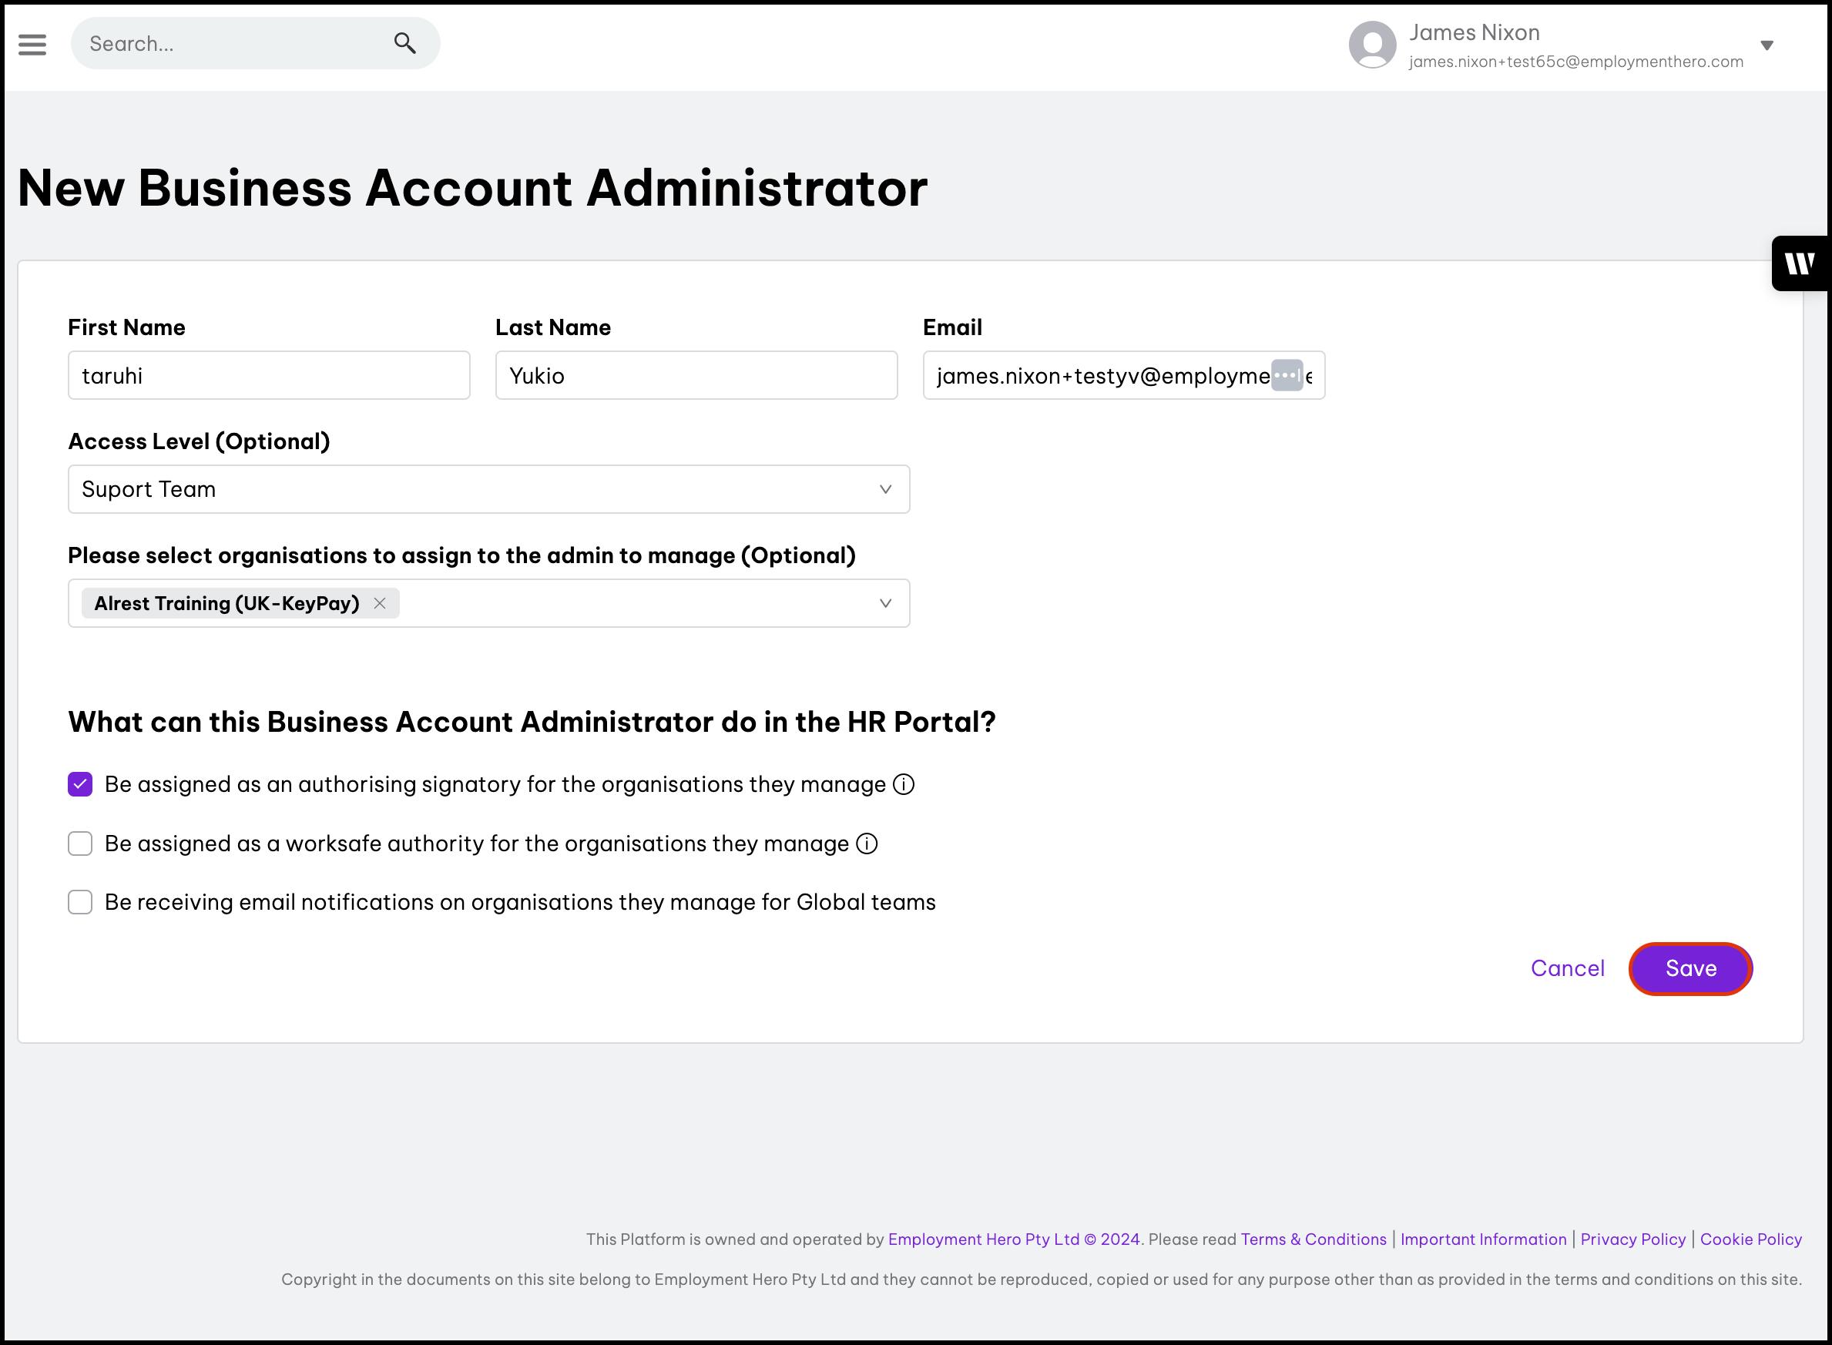Open the Privacy Policy link
Viewport: 1832px width, 1345px height.
tap(1632, 1239)
